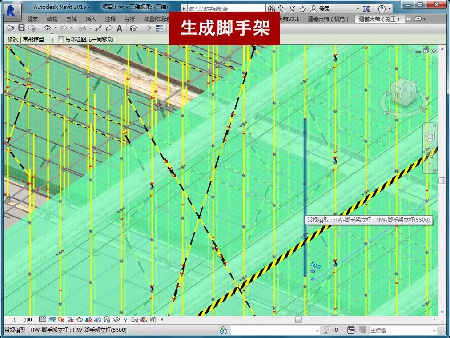Expand the Sync dropdown arrow
Image resolution: width=450 pixels, height=338 pixels.
(x=40, y=28)
